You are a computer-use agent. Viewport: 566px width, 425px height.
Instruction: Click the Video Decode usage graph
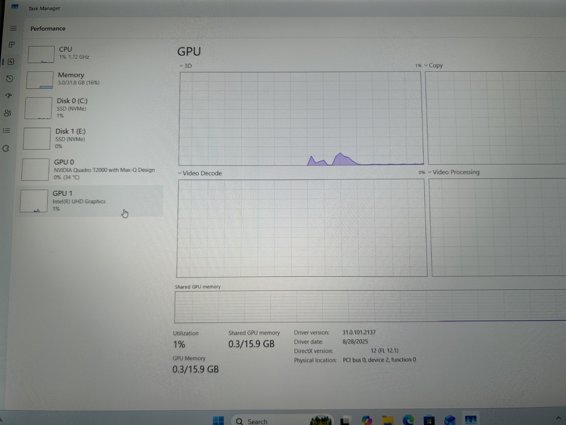pyautogui.click(x=301, y=228)
